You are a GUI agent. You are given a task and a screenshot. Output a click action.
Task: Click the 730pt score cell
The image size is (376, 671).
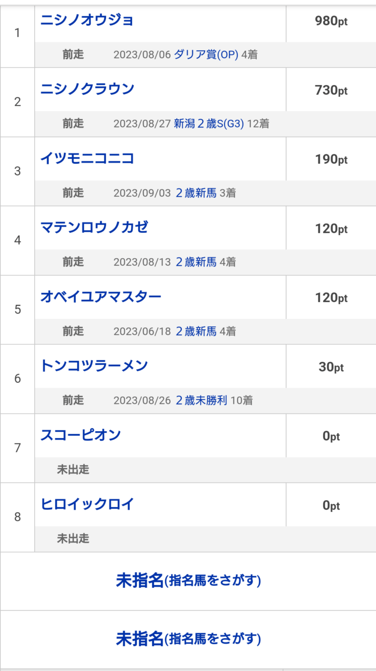(331, 91)
